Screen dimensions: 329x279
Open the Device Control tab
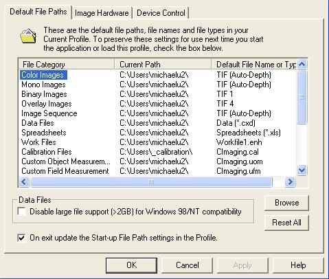[x=161, y=13]
